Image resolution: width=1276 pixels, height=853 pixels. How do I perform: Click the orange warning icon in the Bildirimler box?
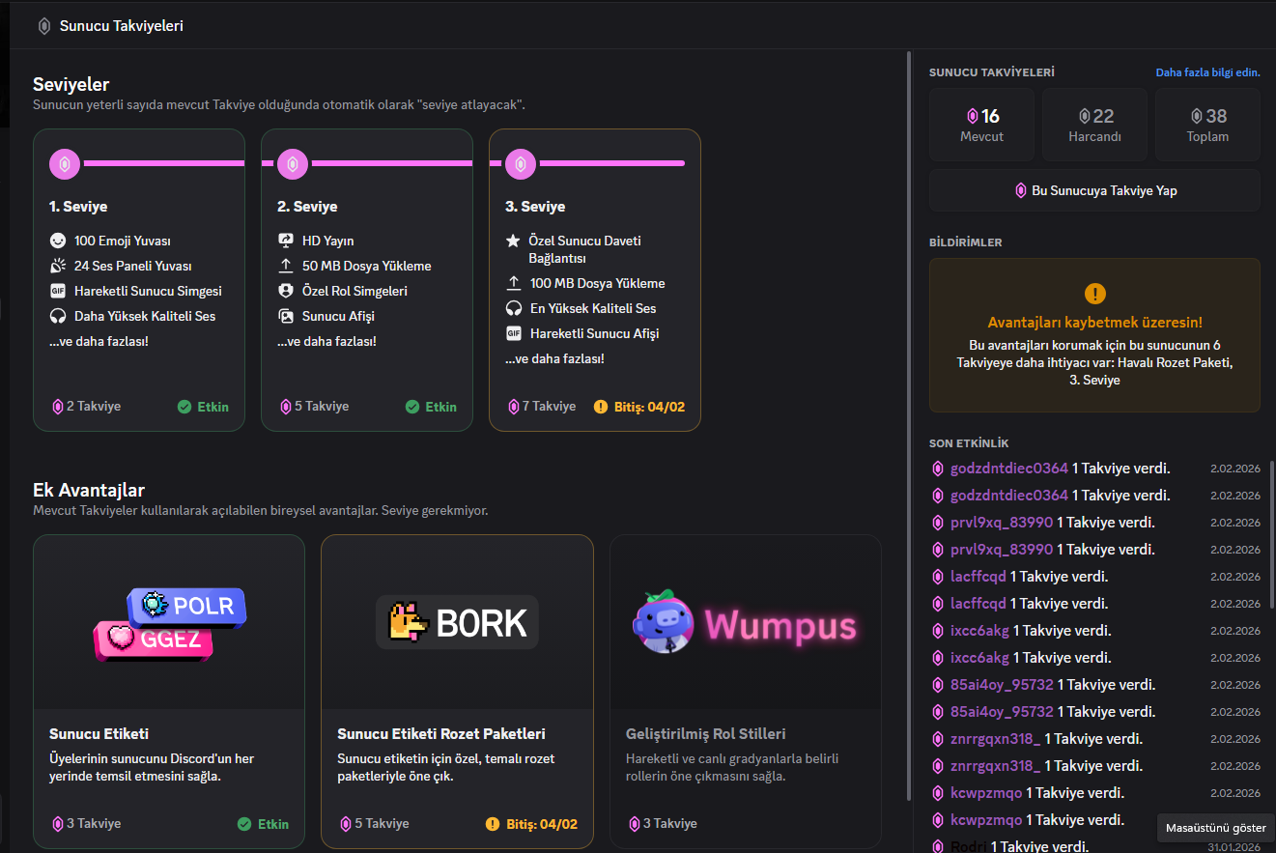click(1094, 294)
